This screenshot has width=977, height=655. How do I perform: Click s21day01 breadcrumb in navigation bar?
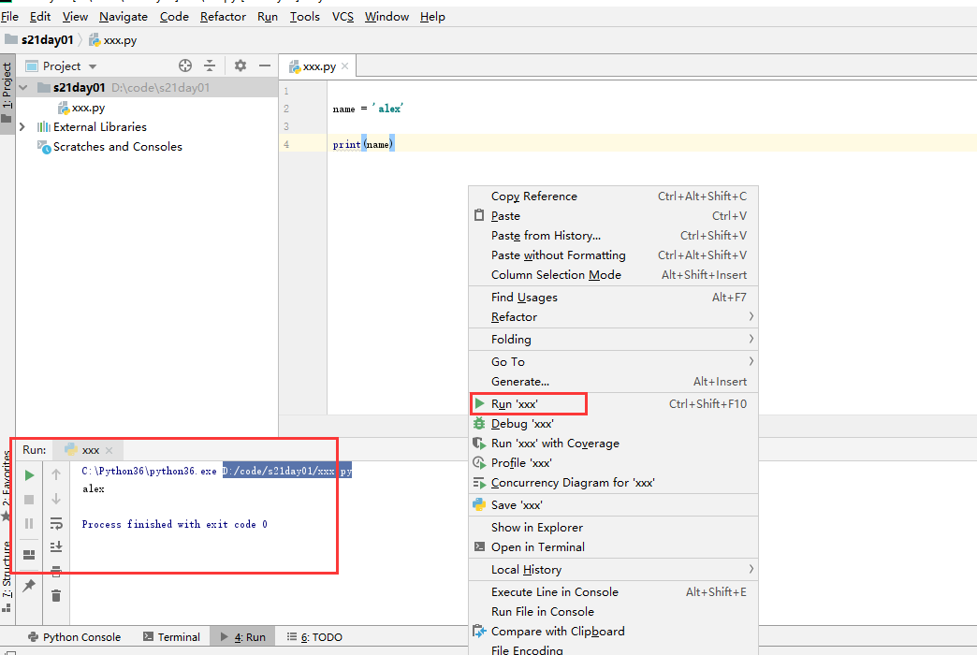(39, 40)
